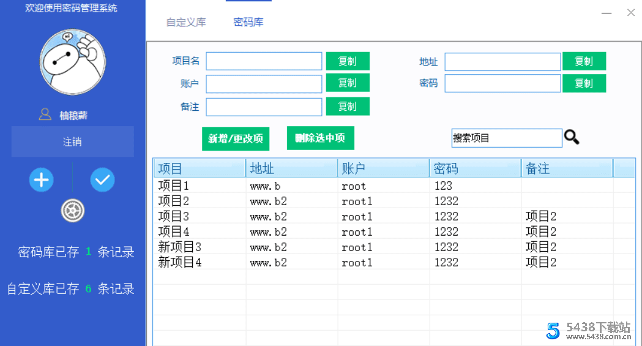This screenshot has width=642, height=346.
Task: Switch to the 自定义库 tab
Action: (x=186, y=22)
